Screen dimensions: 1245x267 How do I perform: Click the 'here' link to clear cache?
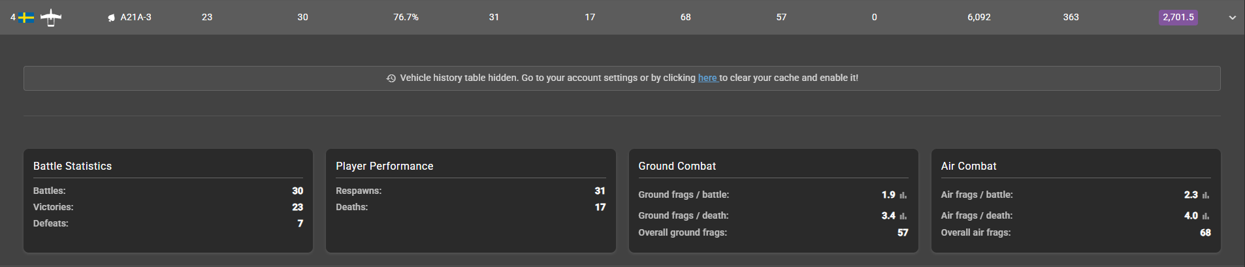click(707, 78)
